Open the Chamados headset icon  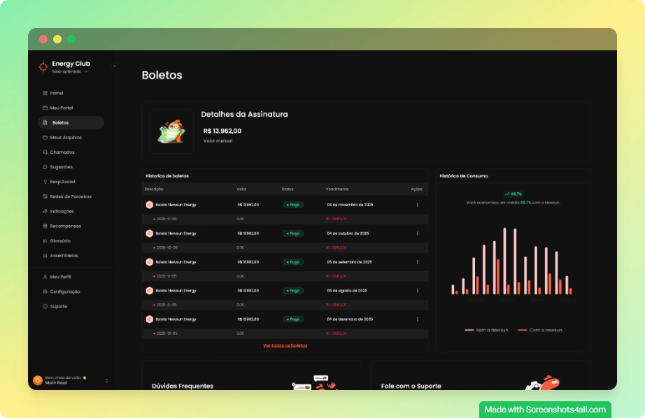[x=45, y=152]
